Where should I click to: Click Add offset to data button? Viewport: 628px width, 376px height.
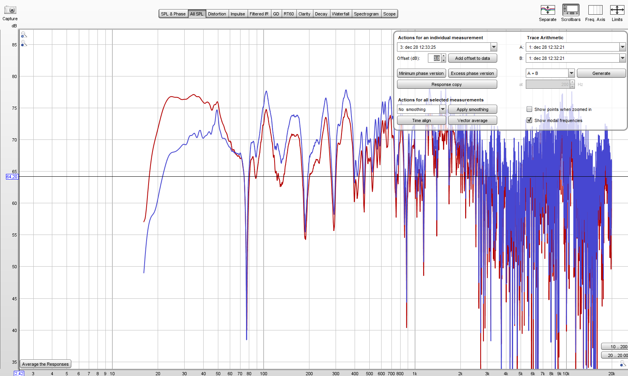tap(472, 58)
